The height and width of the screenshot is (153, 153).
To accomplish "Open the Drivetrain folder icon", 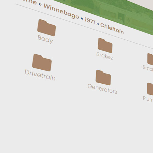I will (42, 63).
